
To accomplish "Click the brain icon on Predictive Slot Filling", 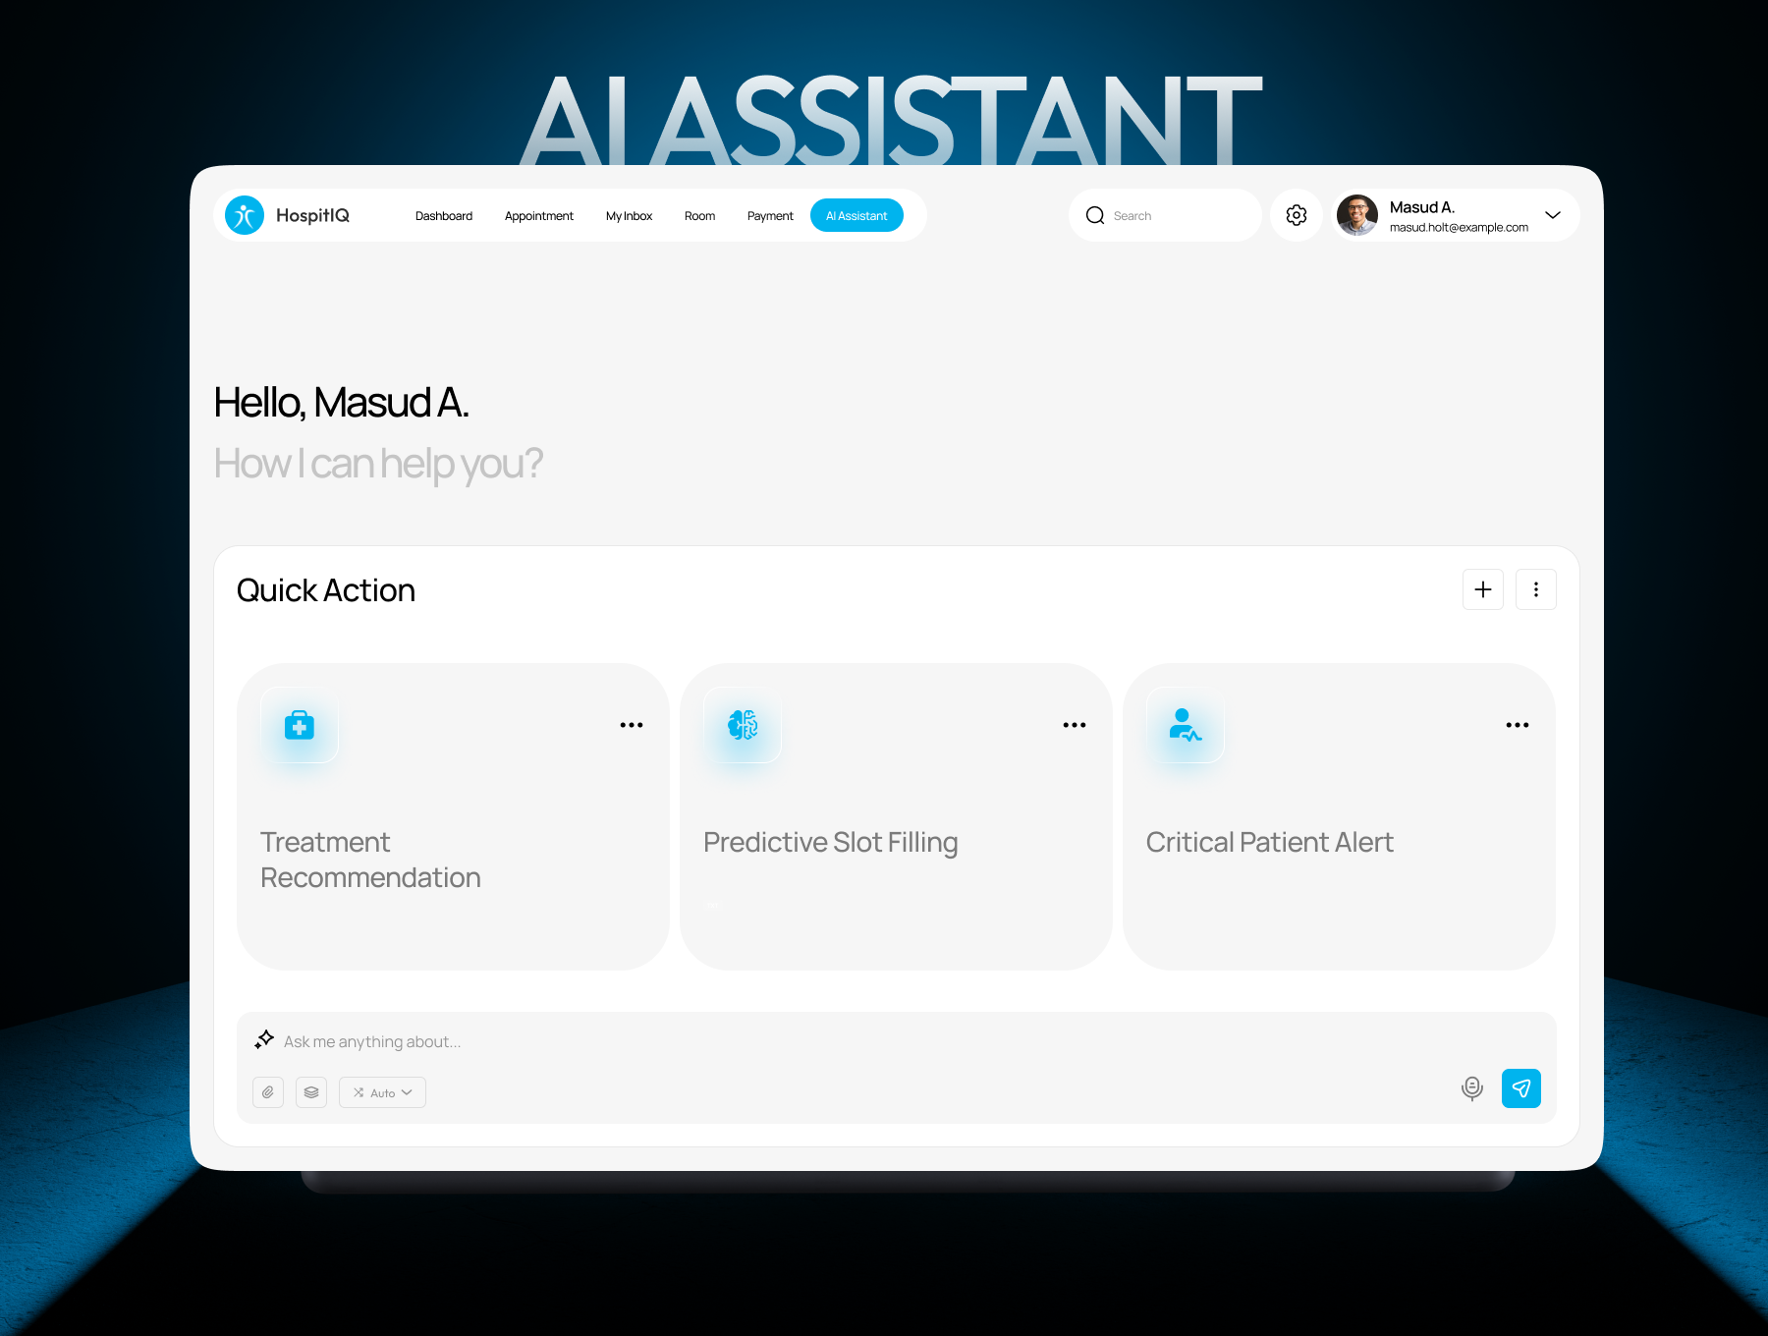I will pyautogui.click(x=742, y=726).
